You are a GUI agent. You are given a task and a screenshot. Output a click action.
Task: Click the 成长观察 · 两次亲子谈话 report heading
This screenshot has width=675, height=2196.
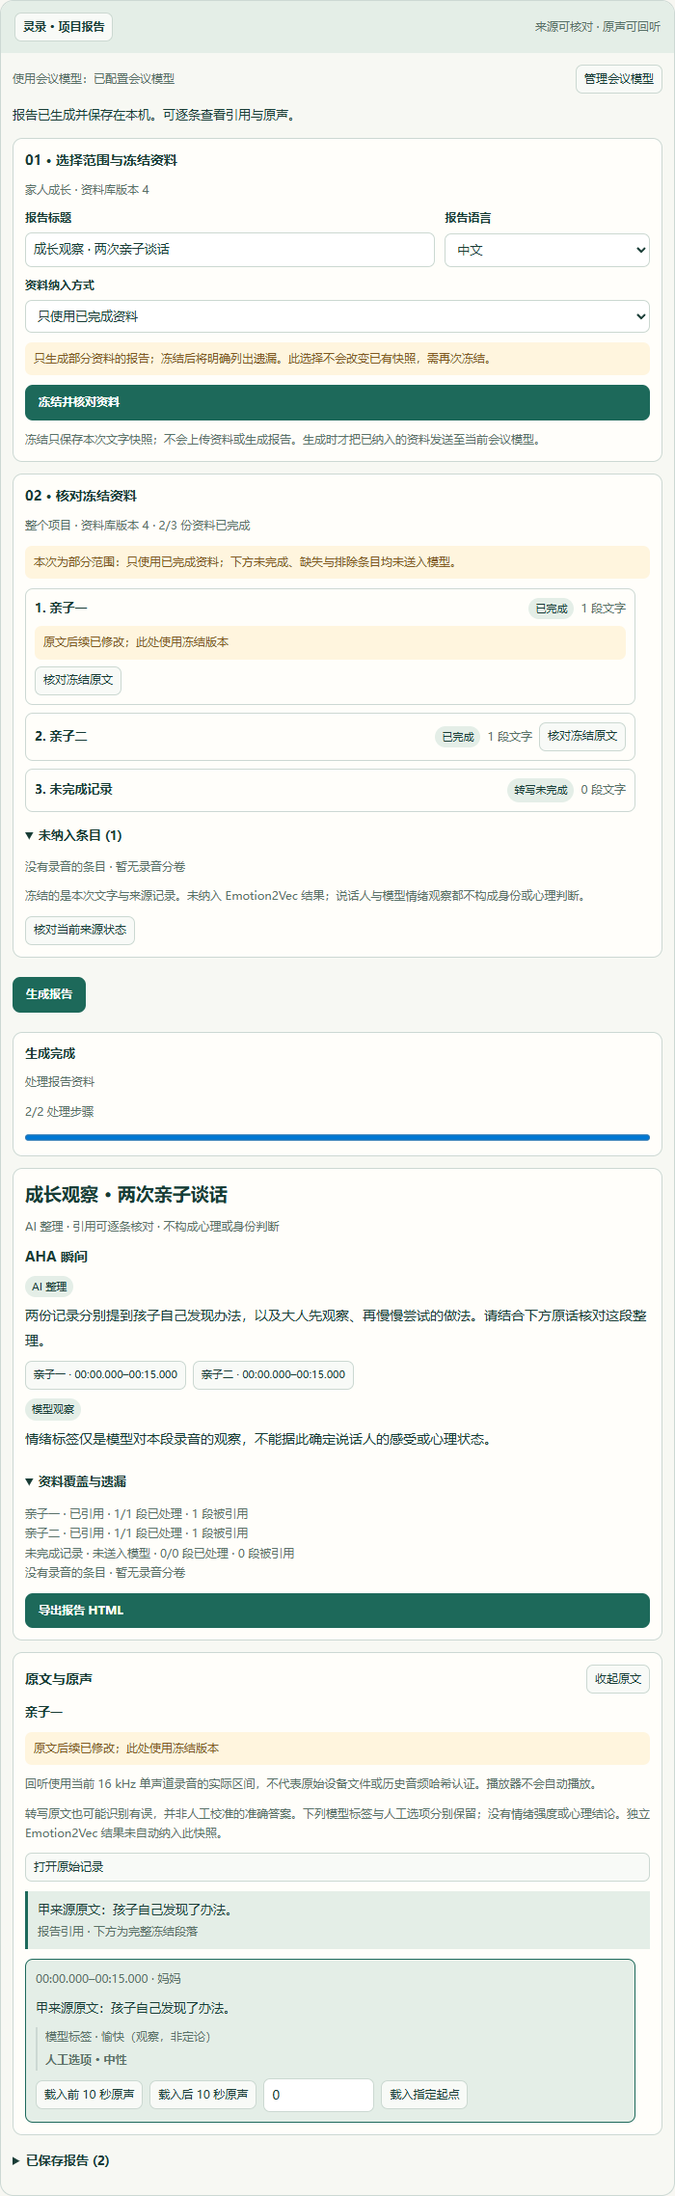pyautogui.click(x=126, y=1195)
